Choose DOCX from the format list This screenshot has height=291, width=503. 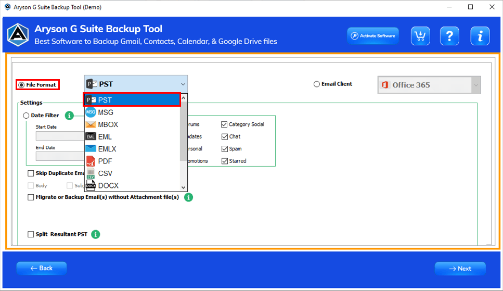click(132, 185)
